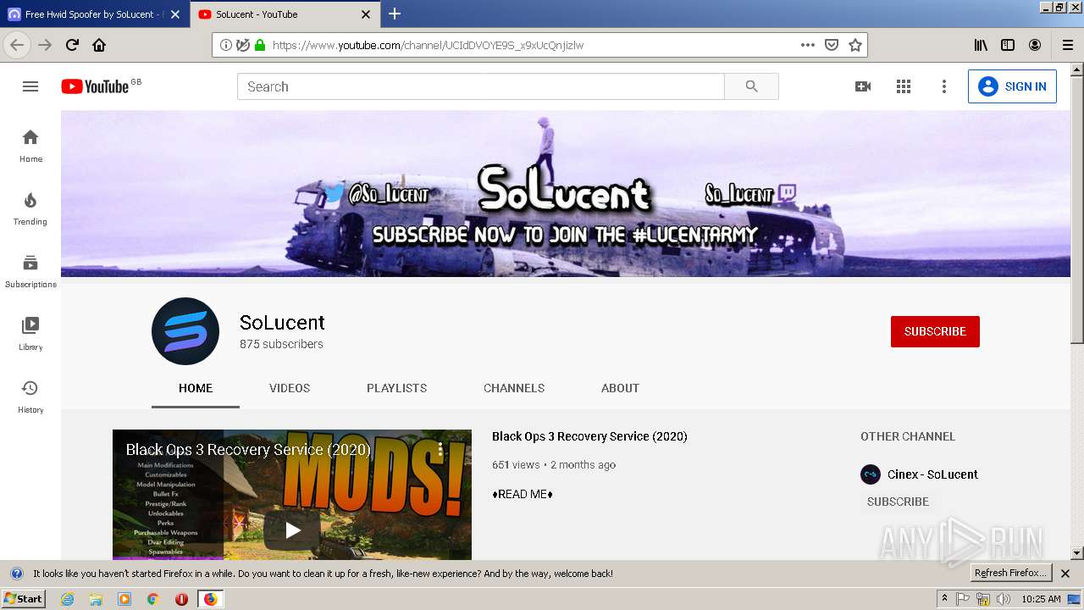This screenshot has width=1084, height=610.
Task: Open the Windows Start menu
Action: pyautogui.click(x=24, y=598)
